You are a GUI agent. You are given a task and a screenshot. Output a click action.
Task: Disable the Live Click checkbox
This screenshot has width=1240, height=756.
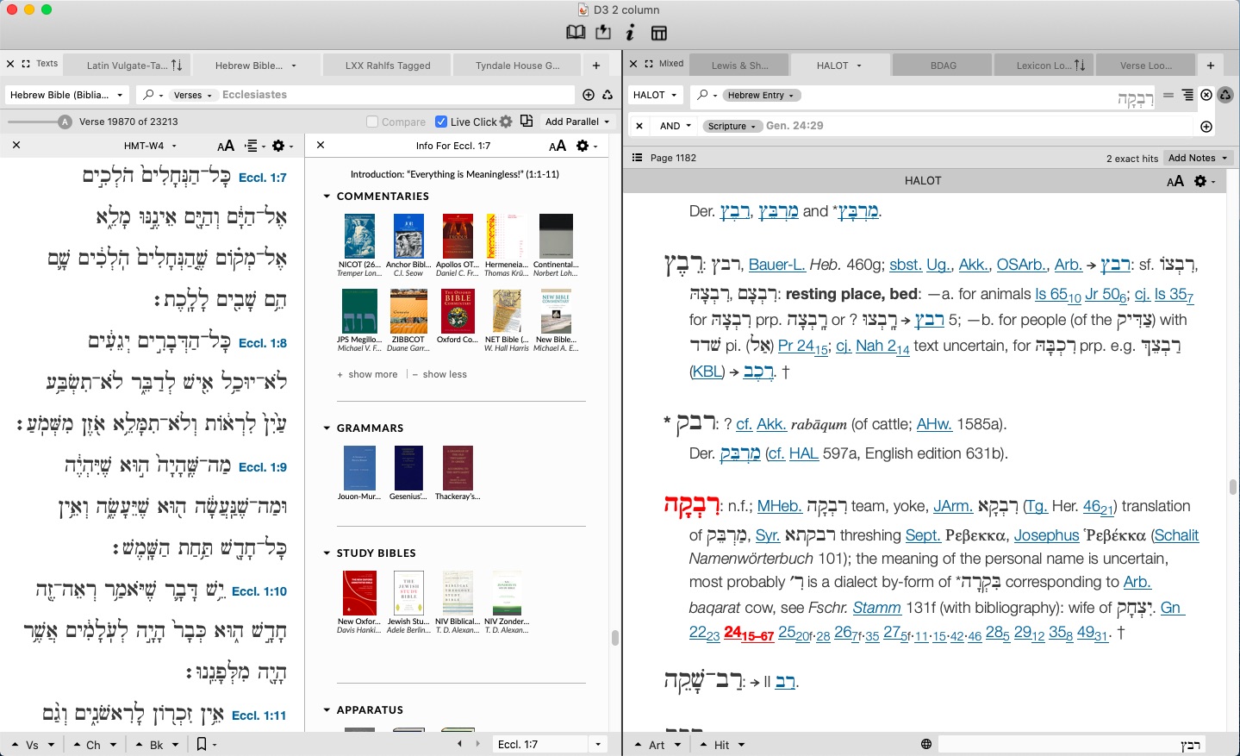click(441, 122)
